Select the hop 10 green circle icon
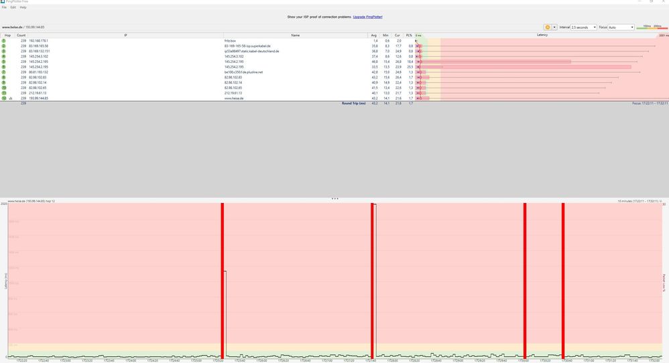This screenshot has height=363, width=669. 4,88
